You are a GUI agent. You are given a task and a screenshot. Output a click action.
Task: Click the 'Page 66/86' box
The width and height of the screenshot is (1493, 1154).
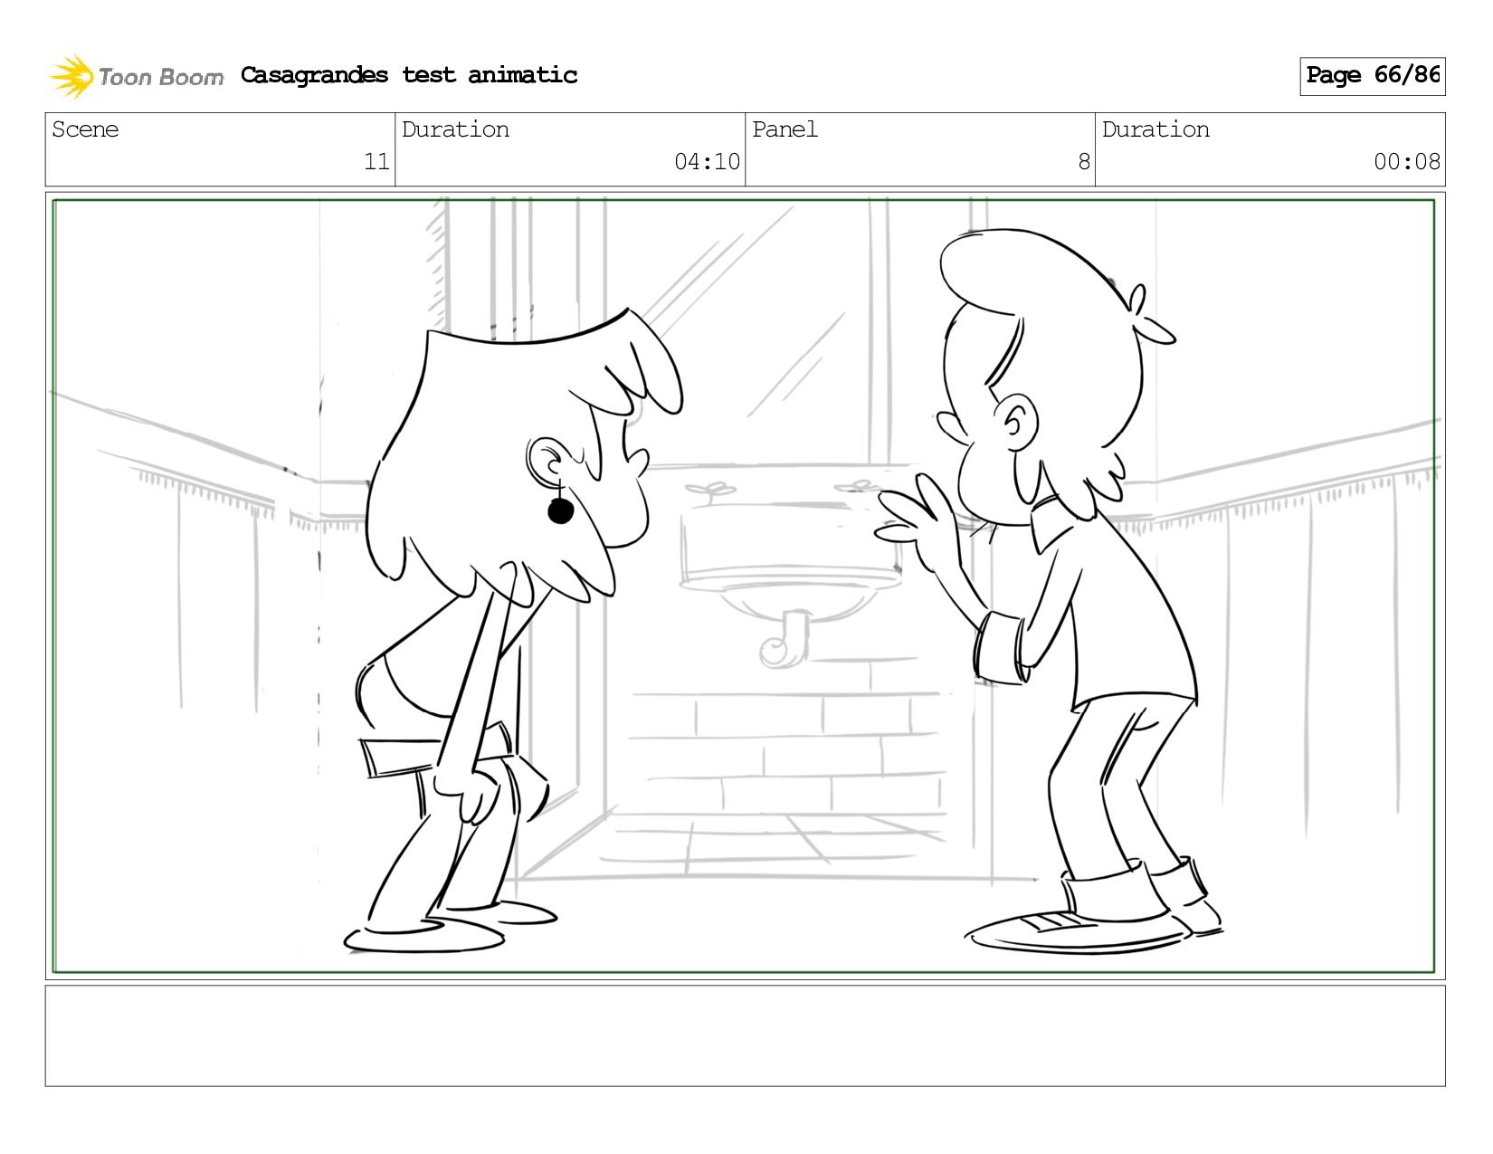(x=1372, y=76)
